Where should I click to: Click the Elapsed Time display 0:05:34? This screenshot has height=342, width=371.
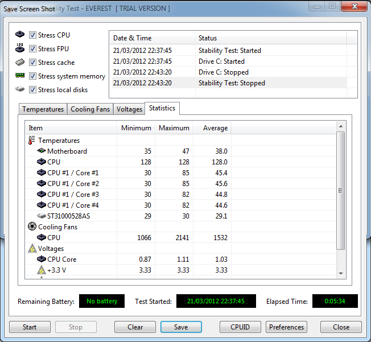(335, 301)
